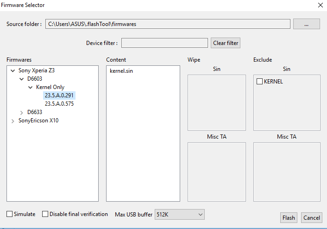Collapse the D6603 node chevron
The width and height of the screenshot is (327, 229).
21,79
